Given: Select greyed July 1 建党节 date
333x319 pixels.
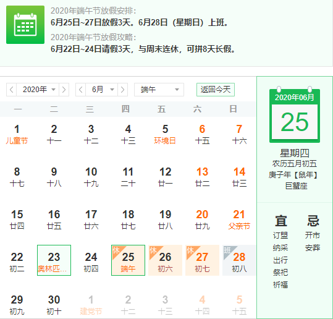Looking at the screenshot, I should point(91,305).
